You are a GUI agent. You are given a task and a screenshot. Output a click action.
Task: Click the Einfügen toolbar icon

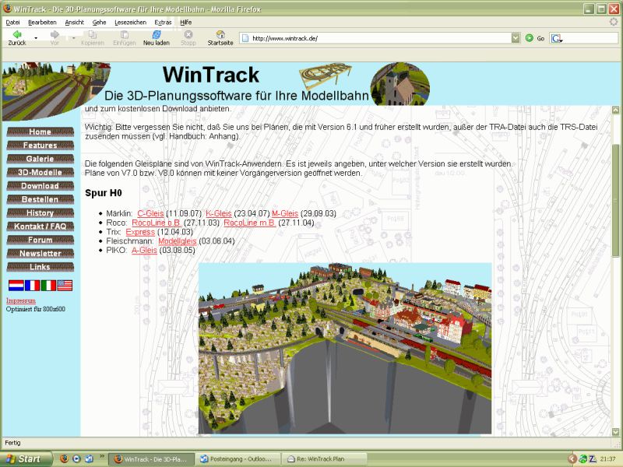[x=125, y=34]
